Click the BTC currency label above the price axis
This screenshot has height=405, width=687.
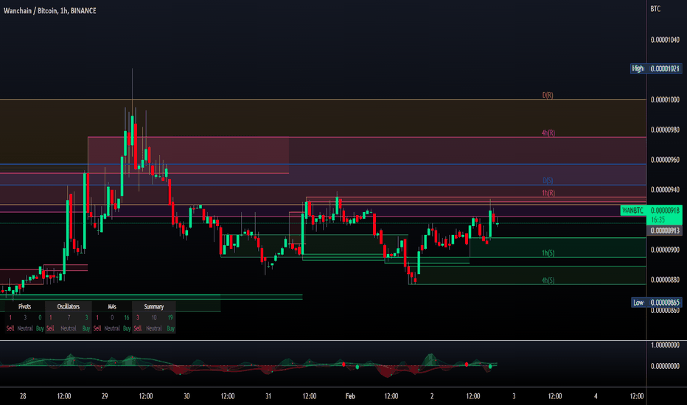pos(655,9)
